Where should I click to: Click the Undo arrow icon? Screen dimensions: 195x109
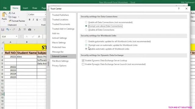click(8, 30)
